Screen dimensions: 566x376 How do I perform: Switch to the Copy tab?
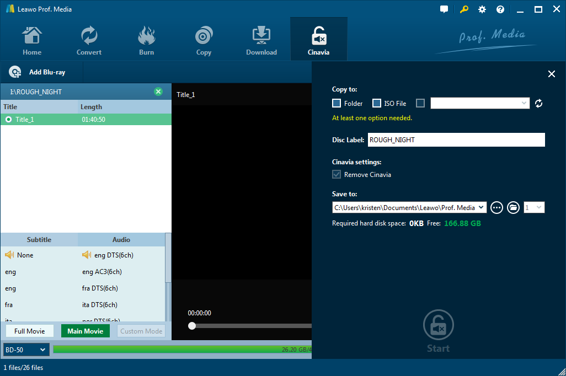204,41
